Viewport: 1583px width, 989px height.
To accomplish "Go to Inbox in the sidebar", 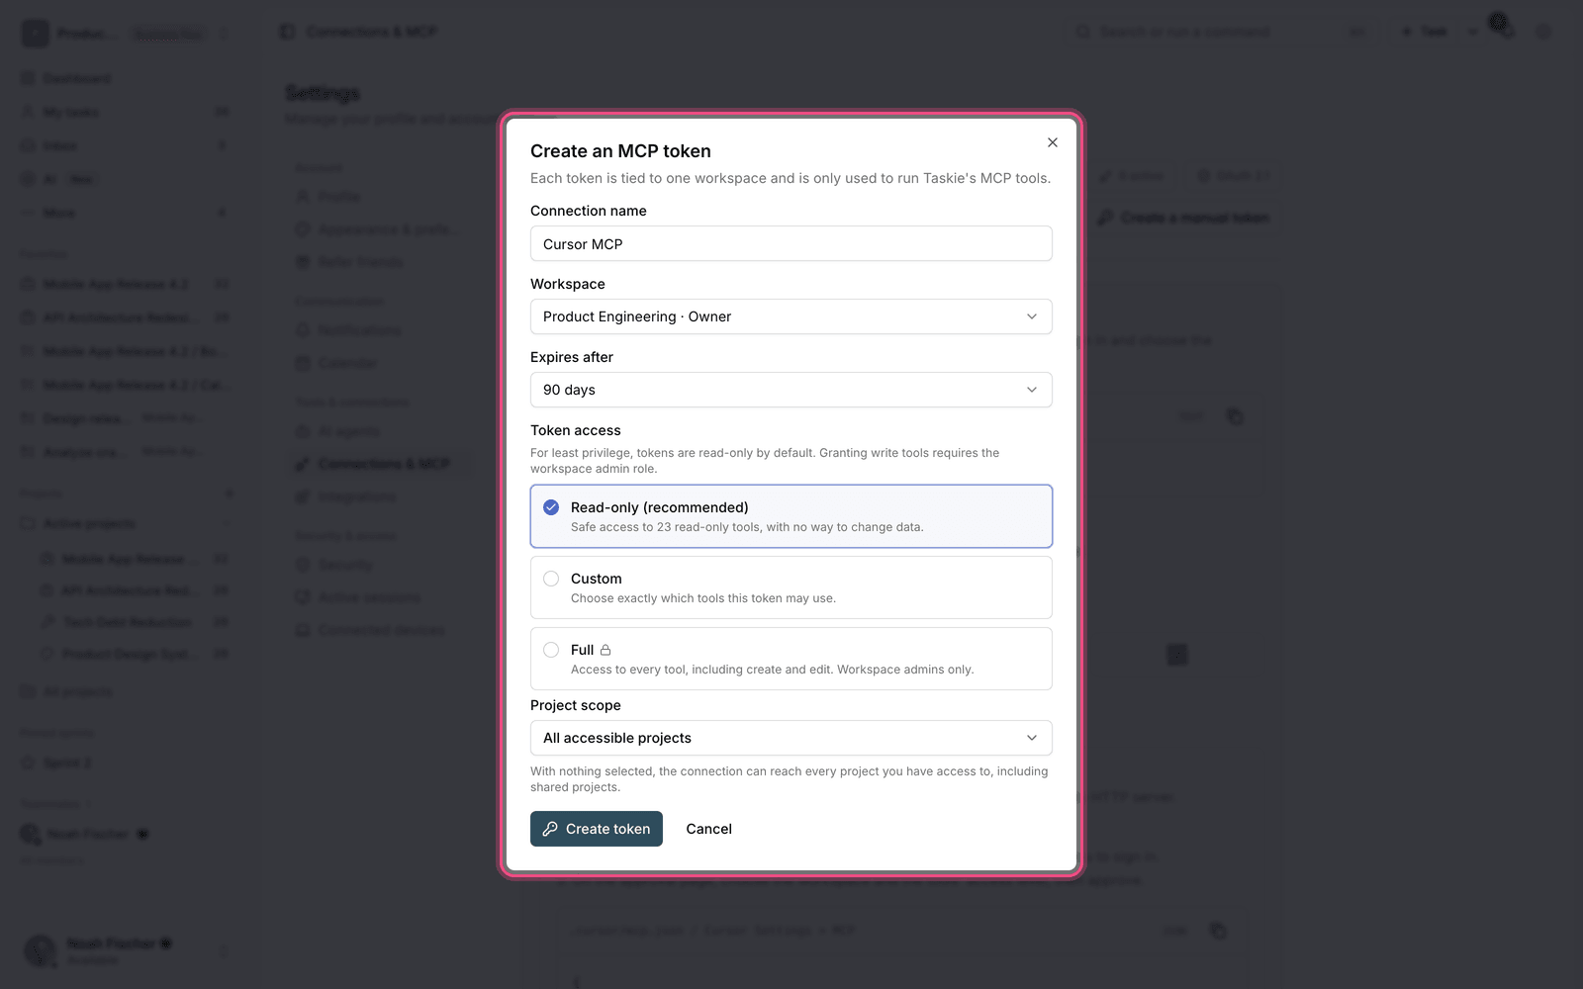I will (125, 145).
